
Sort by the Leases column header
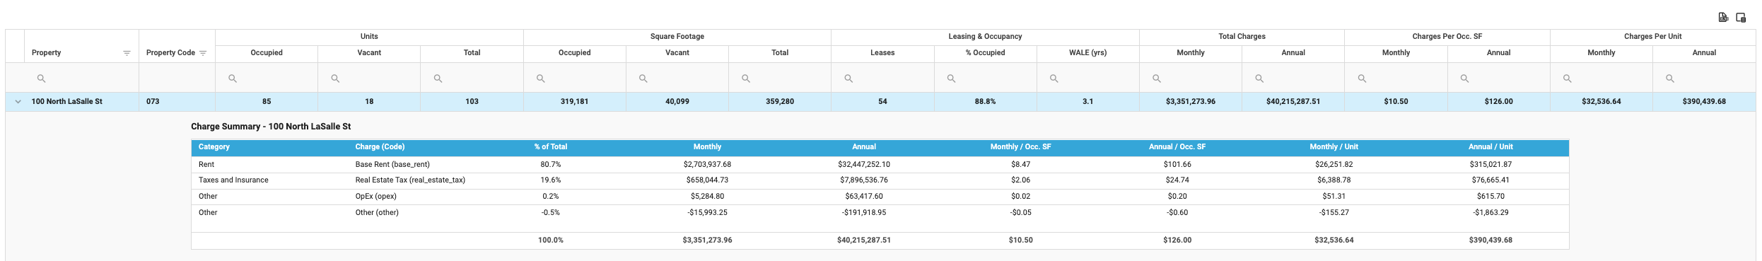pyautogui.click(x=882, y=53)
